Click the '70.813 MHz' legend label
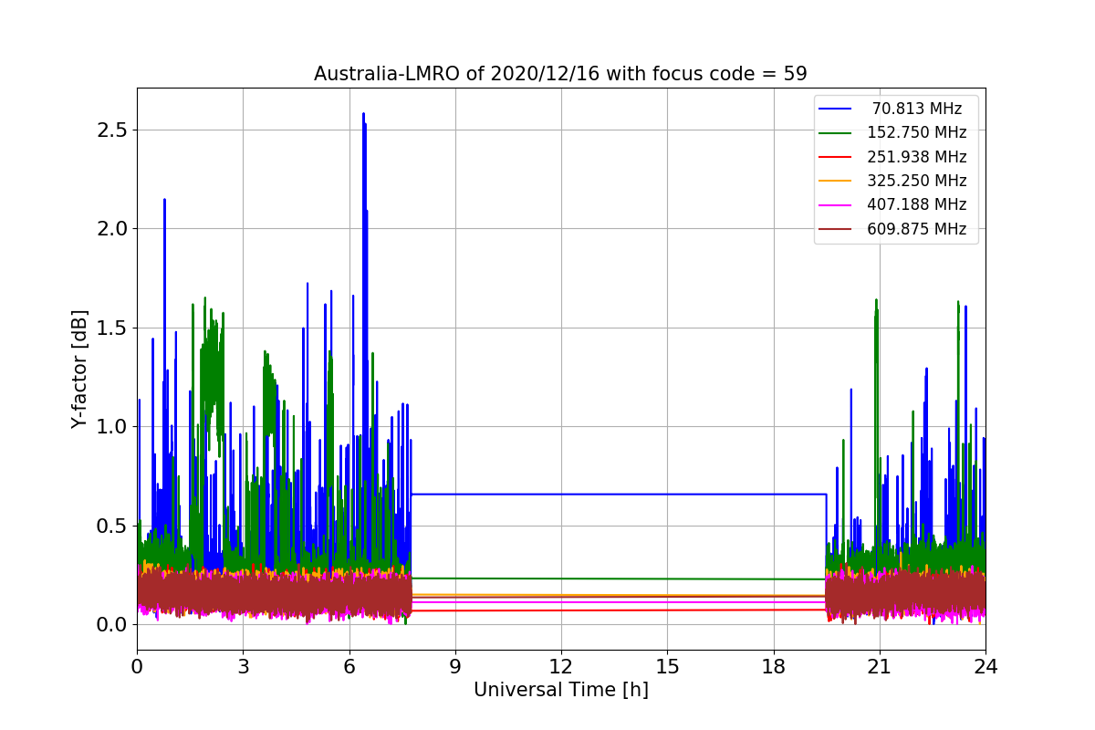This screenshot has width=1095, height=730. click(917, 109)
